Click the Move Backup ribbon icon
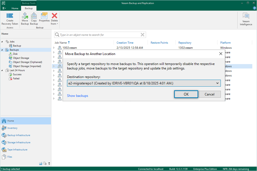257x171 pixels. (x=25, y=16)
